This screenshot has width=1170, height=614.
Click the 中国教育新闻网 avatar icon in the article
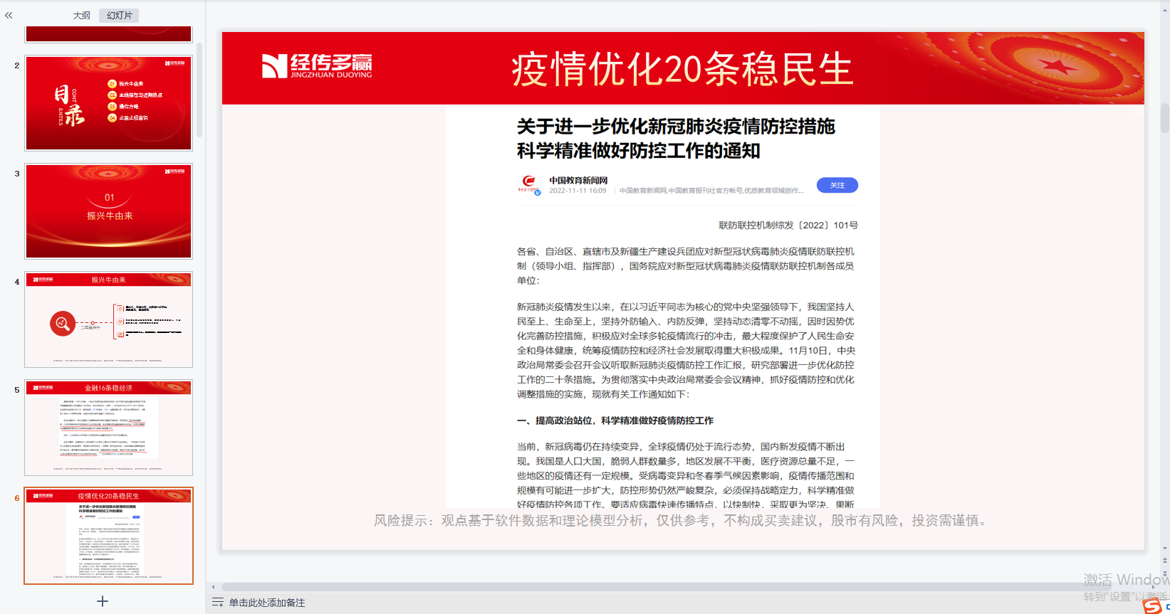click(x=528, y=184)
